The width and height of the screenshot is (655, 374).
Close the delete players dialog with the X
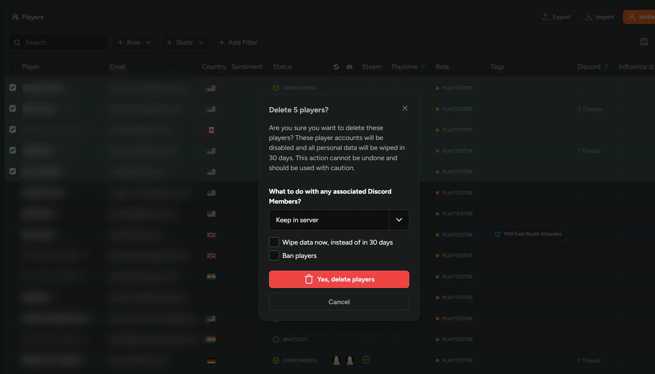click(x=405, y=108)
